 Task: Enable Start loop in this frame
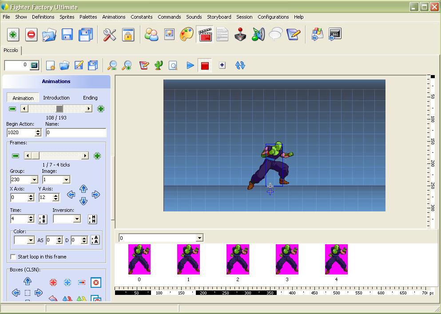12,257
